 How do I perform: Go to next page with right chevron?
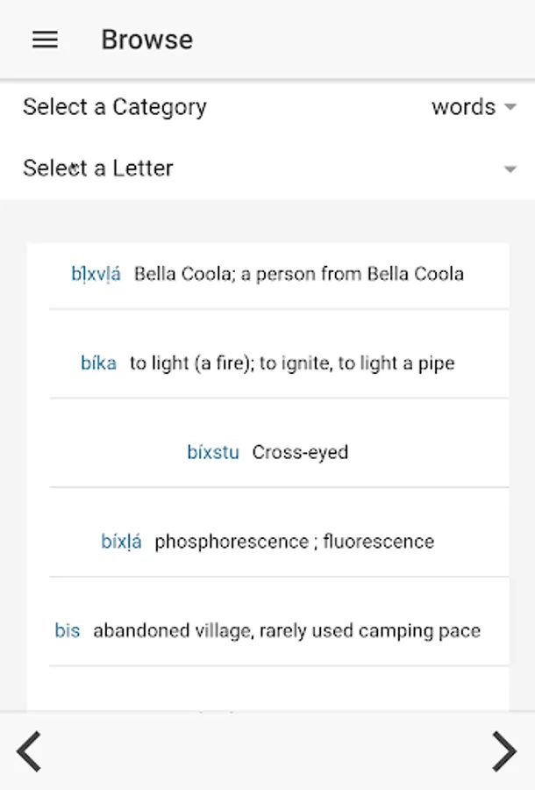pyautogui.click(x=503, y=751)
